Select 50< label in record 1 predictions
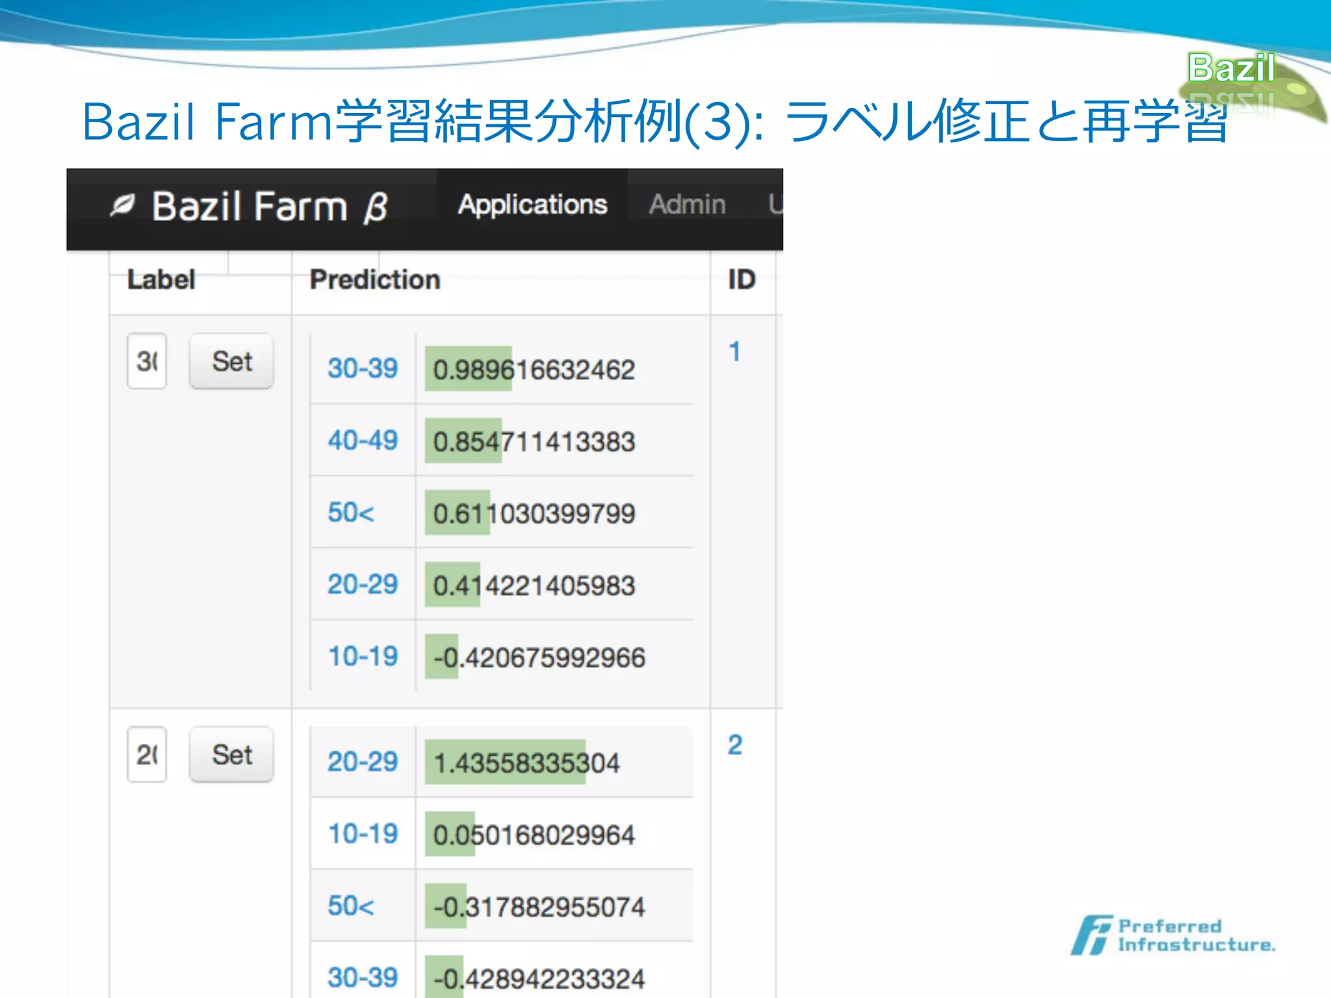This screenshot has width=1331, height=998. pos(351,513)
